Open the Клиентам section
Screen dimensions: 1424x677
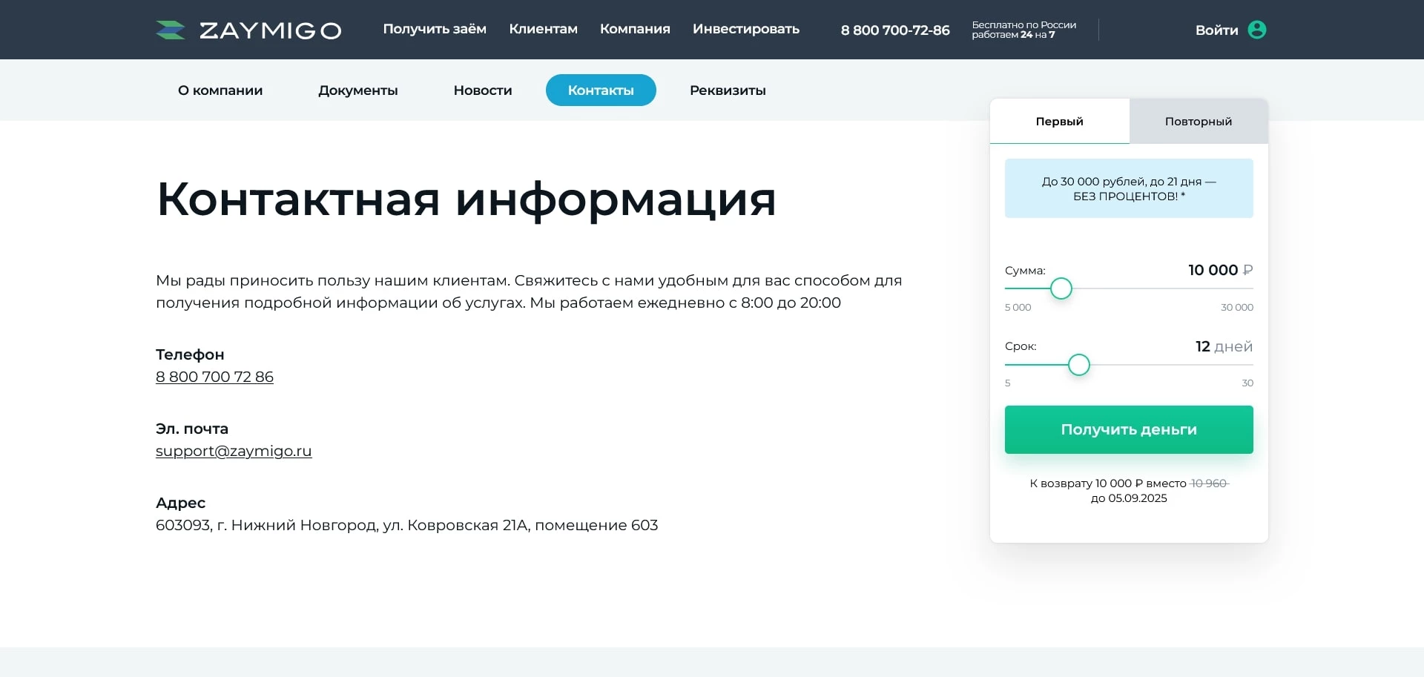[x=543, y=30]
